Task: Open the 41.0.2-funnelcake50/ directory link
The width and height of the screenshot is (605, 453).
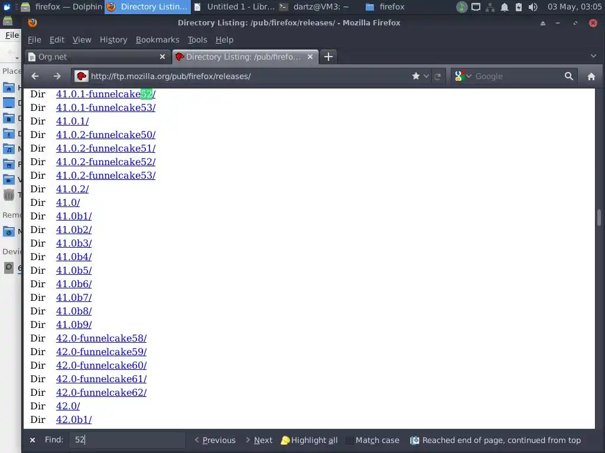Action: click(x=106, y=134)
